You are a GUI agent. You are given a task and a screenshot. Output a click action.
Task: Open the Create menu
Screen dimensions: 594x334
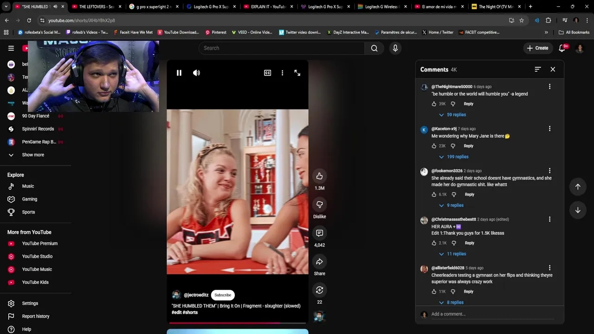tap(537, 48)
